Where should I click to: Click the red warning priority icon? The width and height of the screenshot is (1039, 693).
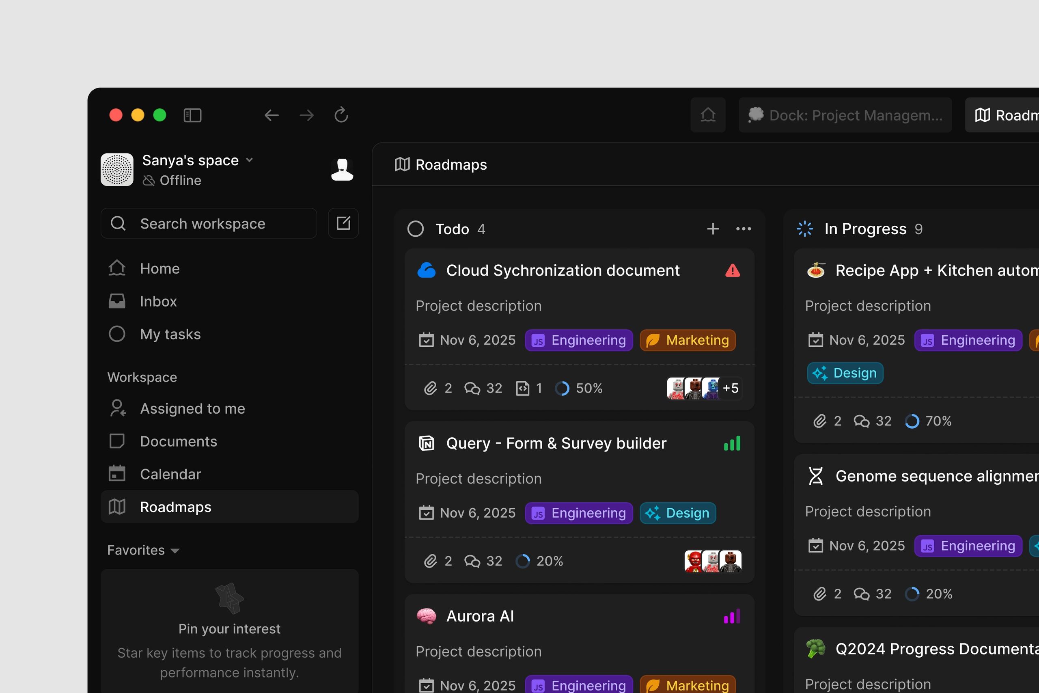click(733, 270)
